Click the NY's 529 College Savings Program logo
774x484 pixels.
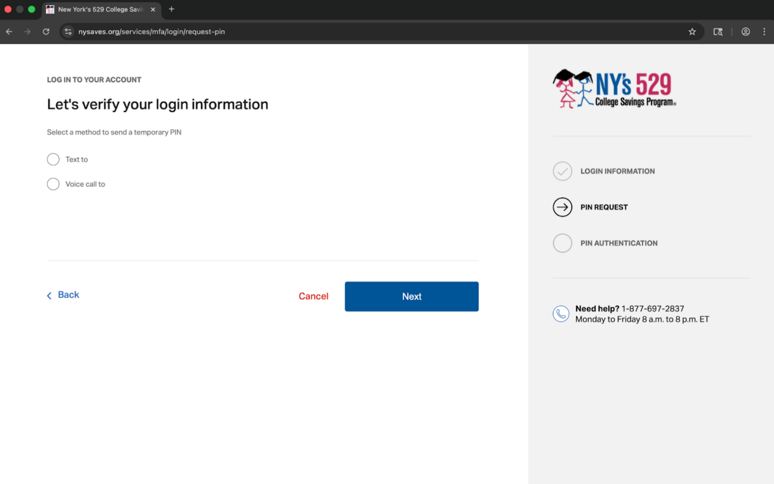(x=614, y=89)
